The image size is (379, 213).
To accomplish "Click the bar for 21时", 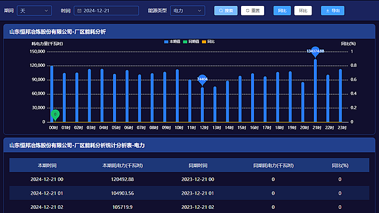I will (x=315, y=91).
